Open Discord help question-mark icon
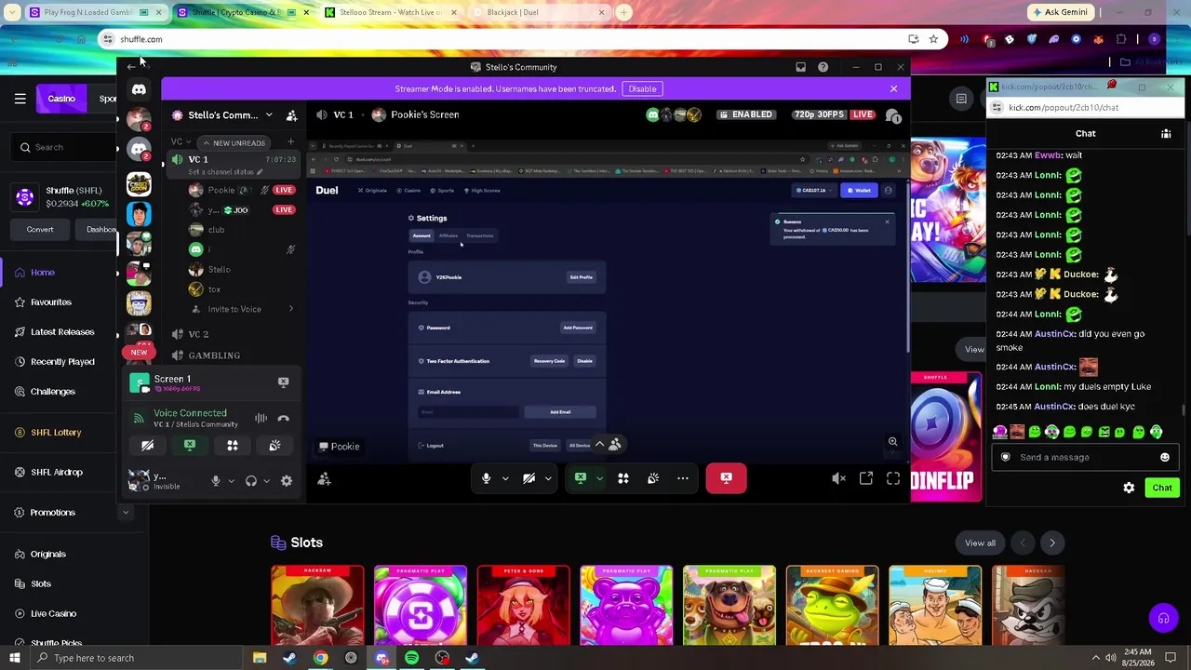 [823, 67]
